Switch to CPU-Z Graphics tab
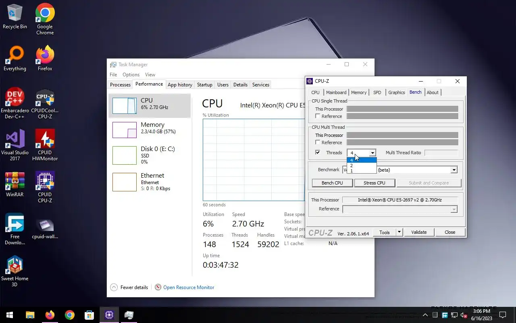 (x=397, y=92)
